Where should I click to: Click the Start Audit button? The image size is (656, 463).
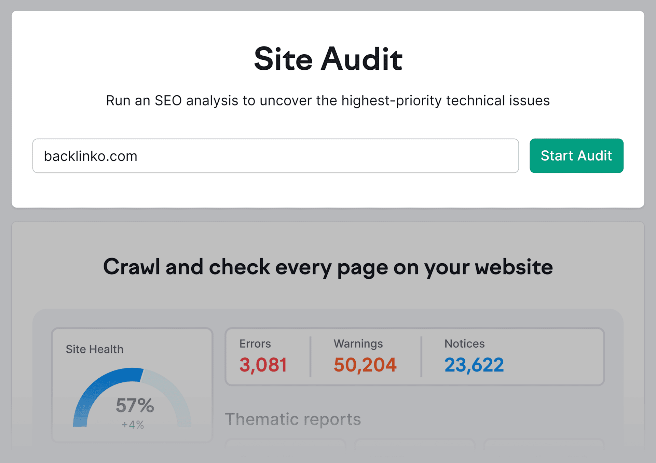(576, 156)
